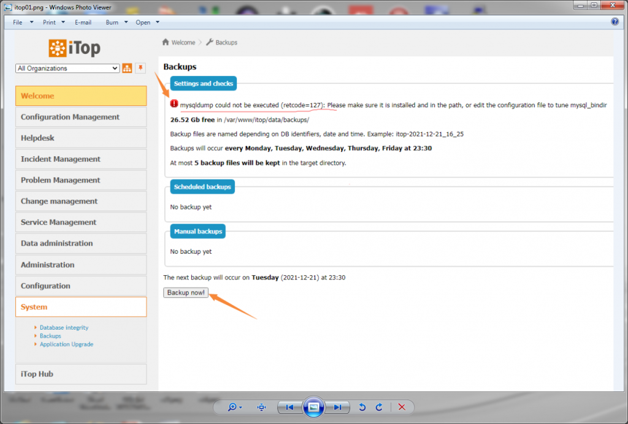The image size is (628, 424).
Task: Open Data administration section
Action: pyautogui.click(x=81, y=243)
